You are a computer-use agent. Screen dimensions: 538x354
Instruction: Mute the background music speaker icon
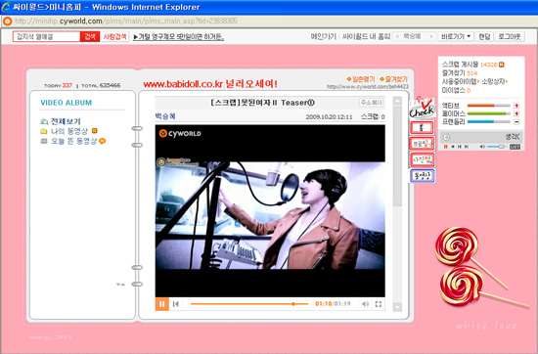[482, 147]
